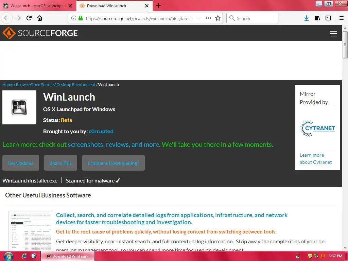Viewport: 348px width, 261px height.
Task: Click 'Other Useful Business Software' heading
Action: [48, 195]
